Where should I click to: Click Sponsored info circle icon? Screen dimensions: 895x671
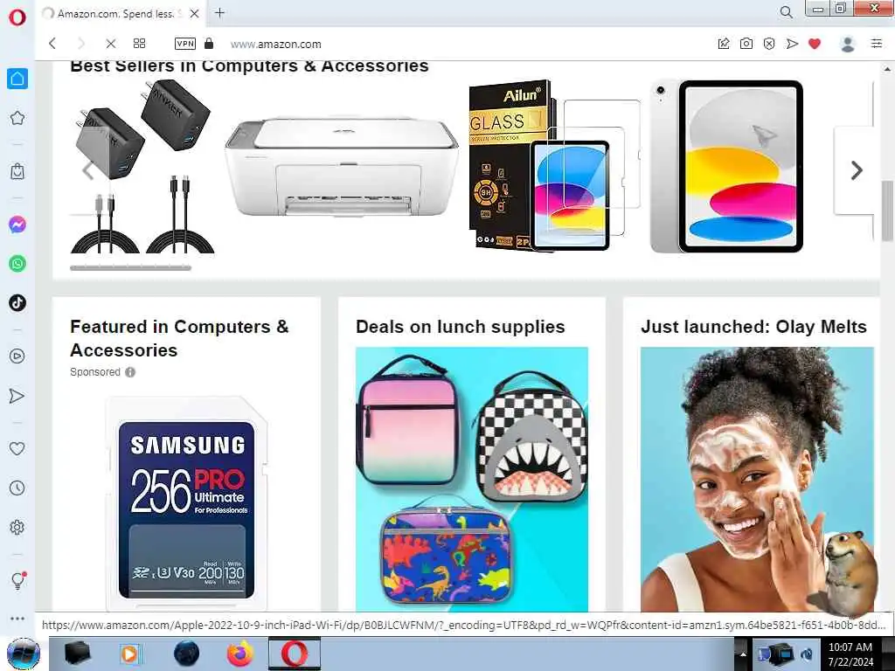[130, 372]
